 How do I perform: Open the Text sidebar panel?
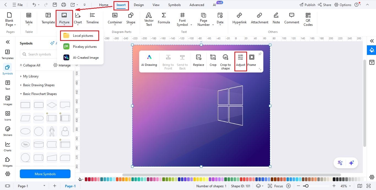tap(7, 85)
